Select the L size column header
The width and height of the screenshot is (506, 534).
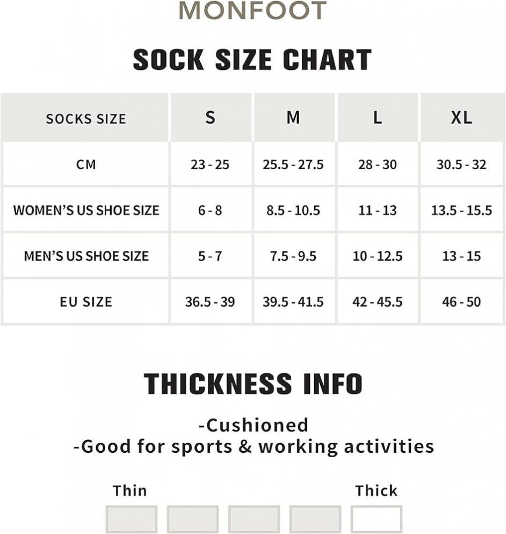point(378,118)
